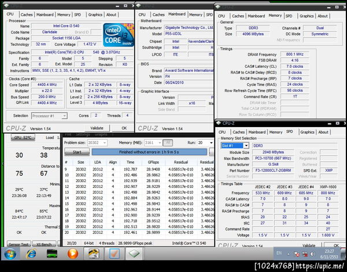Click the Core Voltage value 1.472 V
347x272 pixels.
tap(90, 44)
